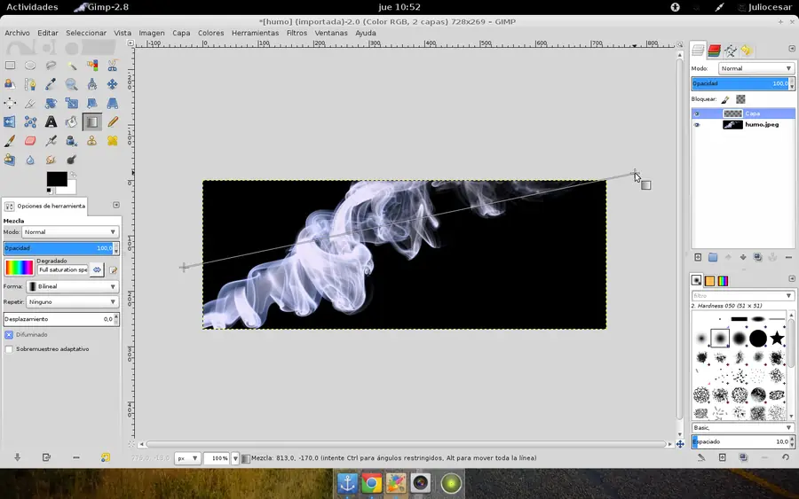
Task: Open the Forma Bilineal dropdown
Action: pyautogui.click(x=71, y=287)
